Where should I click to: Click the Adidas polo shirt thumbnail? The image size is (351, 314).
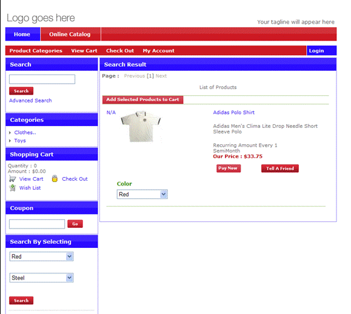point(141,127)
